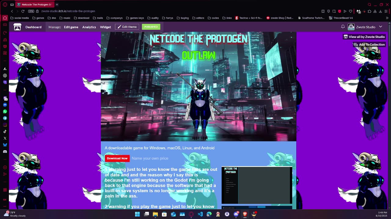Open the 'music' bookmarks folder

coord(65,18)
